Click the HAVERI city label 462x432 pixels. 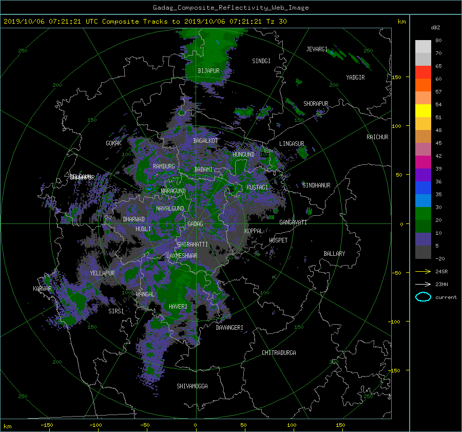click(x=178, y=307)
